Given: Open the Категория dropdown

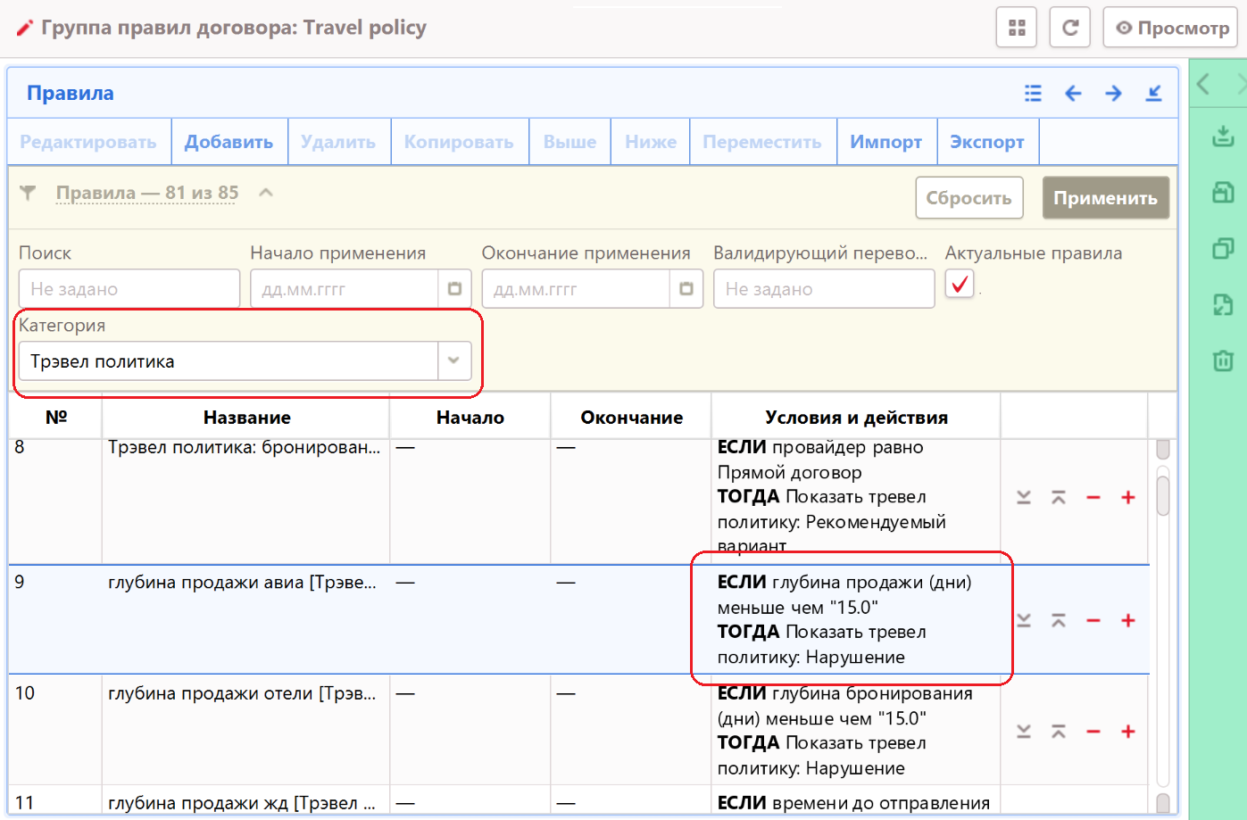Looking at the screenshot, I should pyautogui.click(x=453, y=360).
